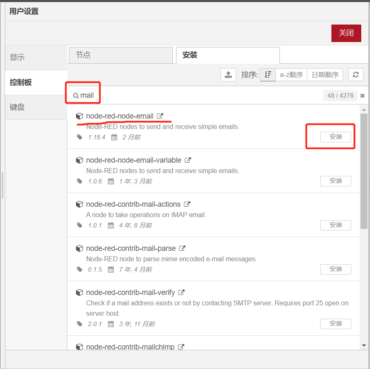Image resolution: width=370 pixels, height=369 pixels.
Task: Install the node-red-node-email module
Action: [x=336, y=137]
